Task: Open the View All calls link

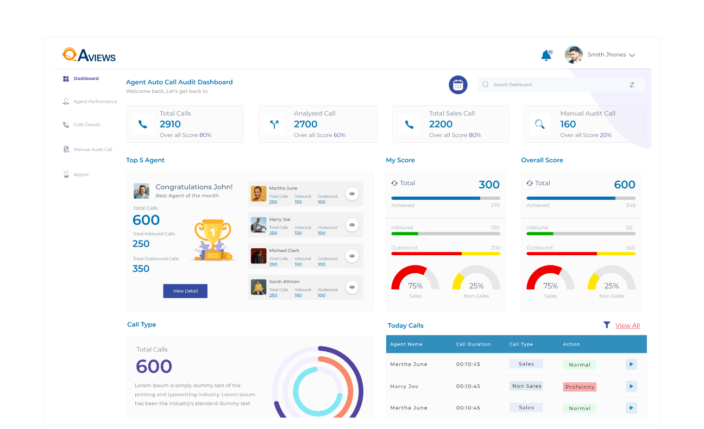Action: click(627, 325)
